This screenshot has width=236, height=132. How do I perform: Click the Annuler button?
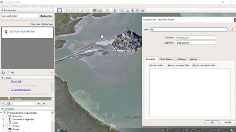click(228, 122)
